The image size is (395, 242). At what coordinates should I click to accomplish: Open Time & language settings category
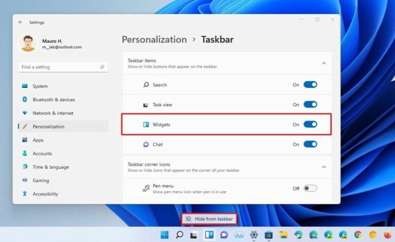click(50, 167)
